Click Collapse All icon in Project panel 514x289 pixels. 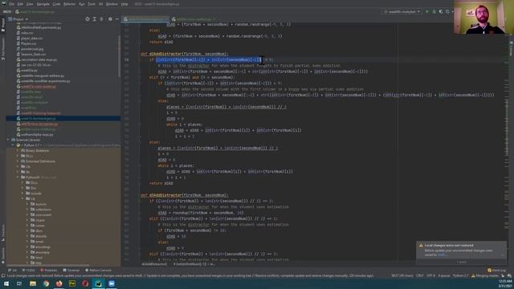101,19
